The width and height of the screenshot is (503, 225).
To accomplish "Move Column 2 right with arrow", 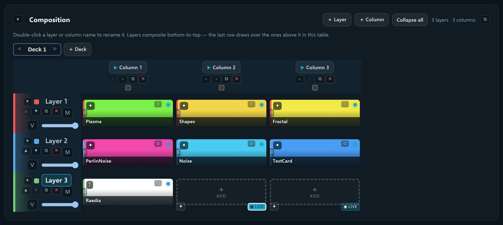I will (x=216, y=79).
